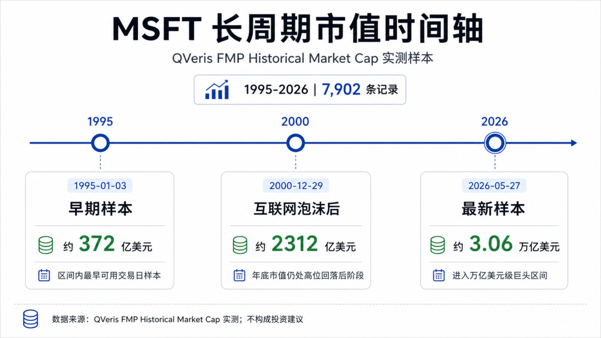Viewport: 601px width, 338px height.
Task: Click the 7,902 record count
Action: (341, 90)
